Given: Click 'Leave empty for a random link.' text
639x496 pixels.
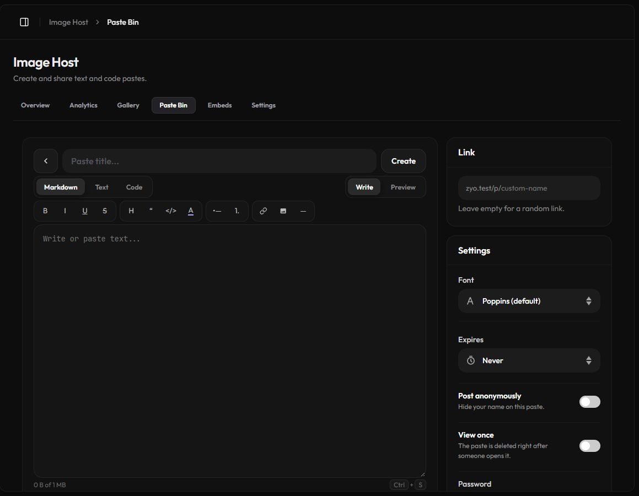Looking at the screenshot, I should click(511, 208).
